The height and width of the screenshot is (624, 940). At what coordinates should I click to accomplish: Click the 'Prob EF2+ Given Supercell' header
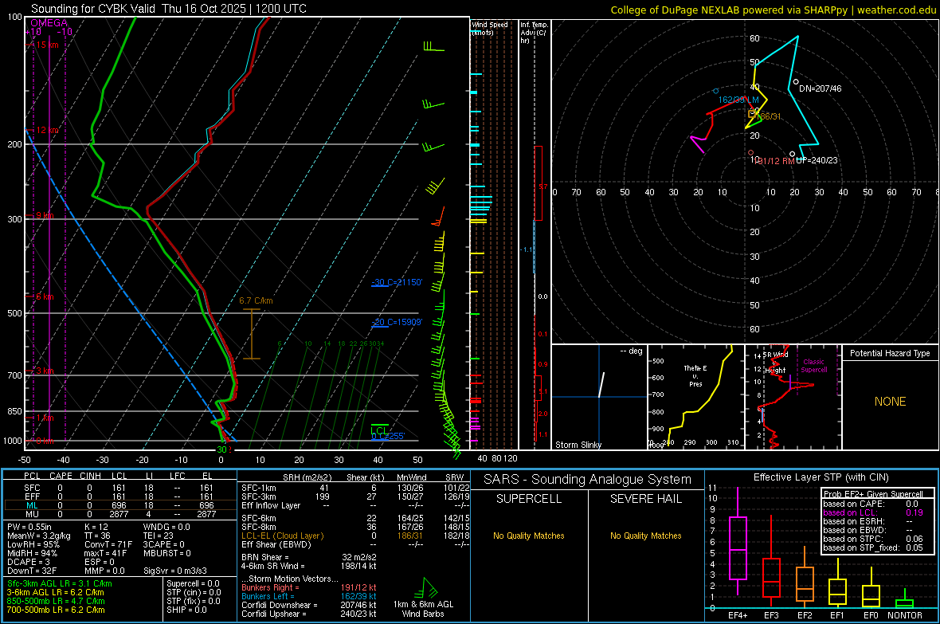point(873,494)
